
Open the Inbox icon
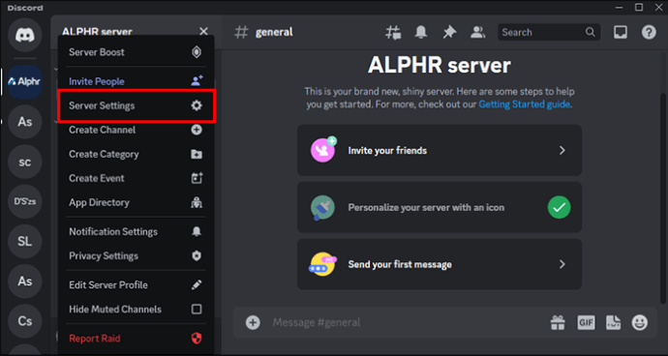coord(621,32)
